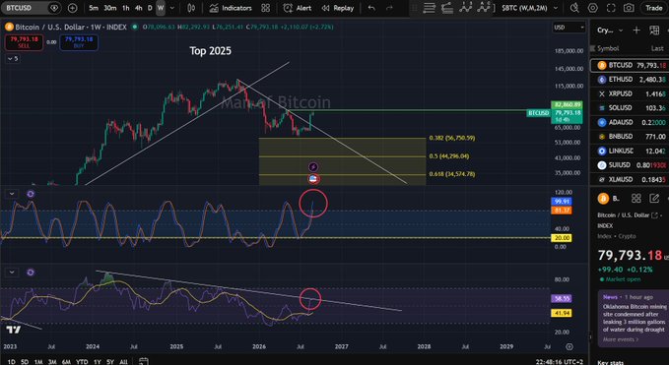This screenshot has height=365, width=669.
Task: Set date range to 5Y
Action: tap(110, 362)
